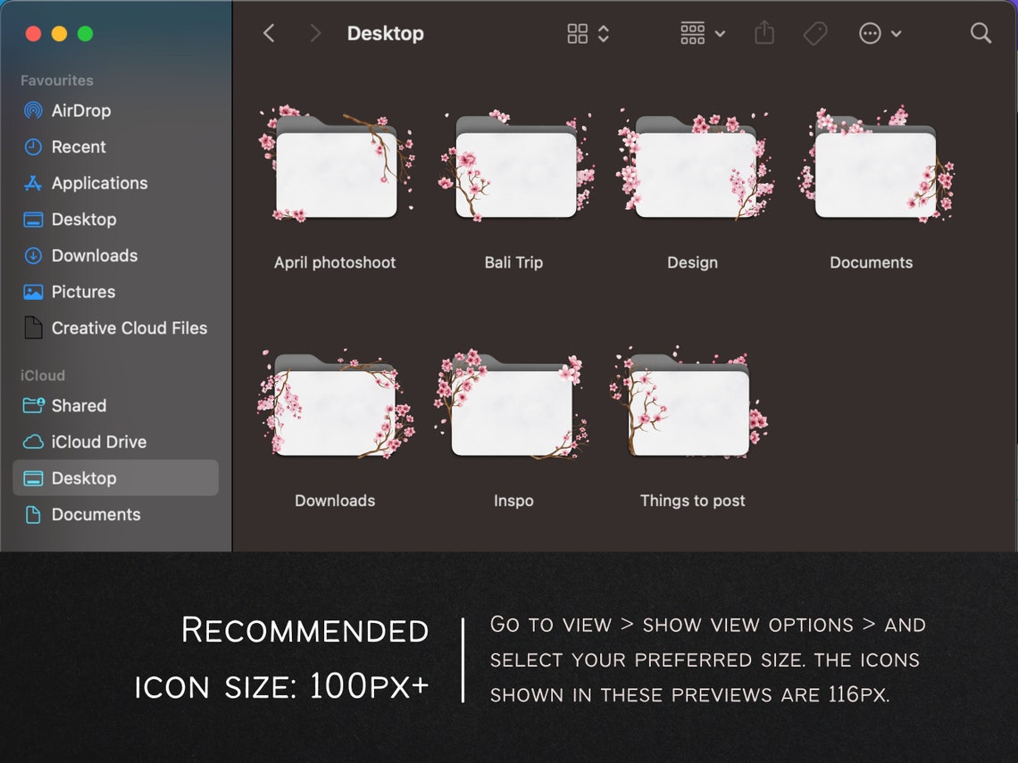Click the forward navigation arrow
Screen dimensions: 1018x763
313,33
